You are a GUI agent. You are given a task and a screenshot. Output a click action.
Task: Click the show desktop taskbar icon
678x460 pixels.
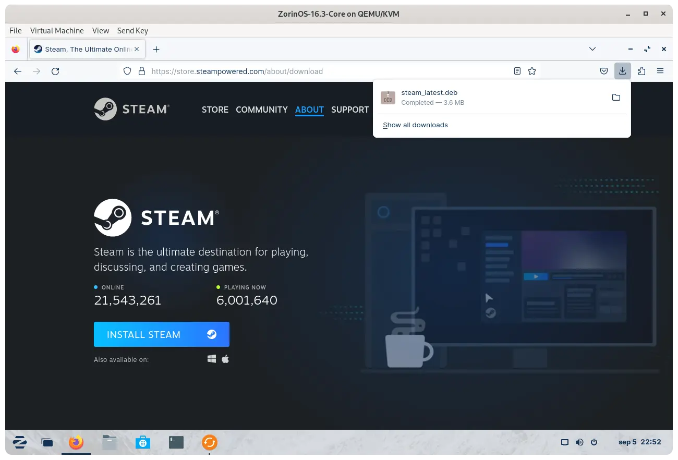click(47, 442)
